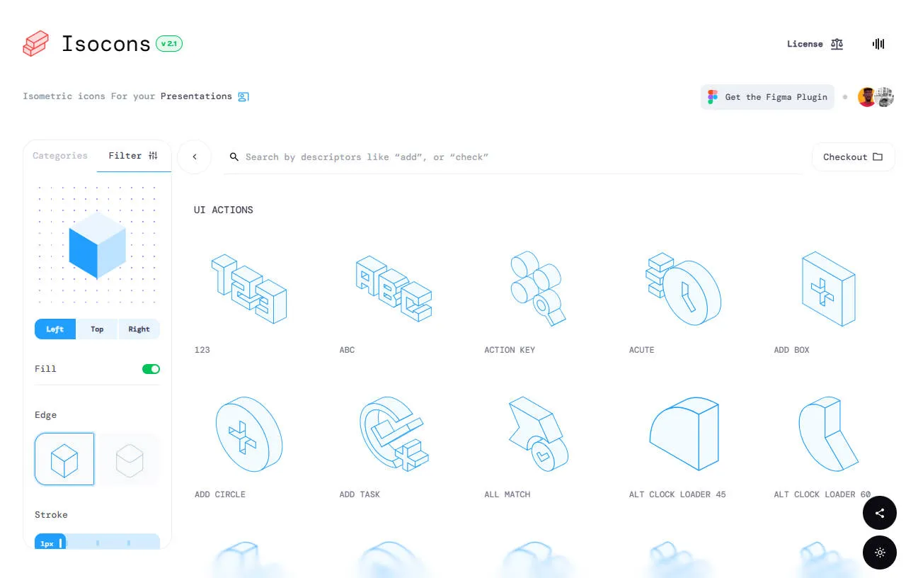Toggle the Fill switch off

tap(151, 369)
